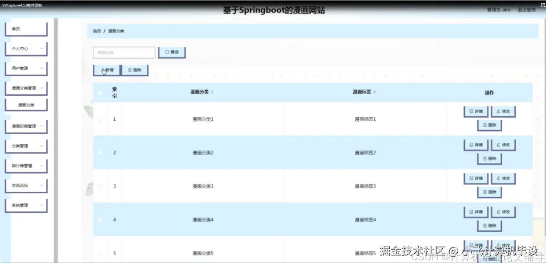Viewport: 546px width, 265px height.
Task: Check the checkbox for row 3
Action: (100, 186)
